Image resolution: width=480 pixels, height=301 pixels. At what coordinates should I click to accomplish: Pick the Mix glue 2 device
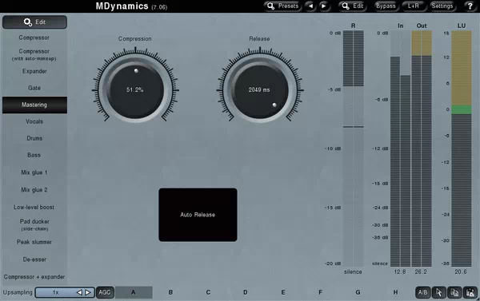[x=34, y=190]
